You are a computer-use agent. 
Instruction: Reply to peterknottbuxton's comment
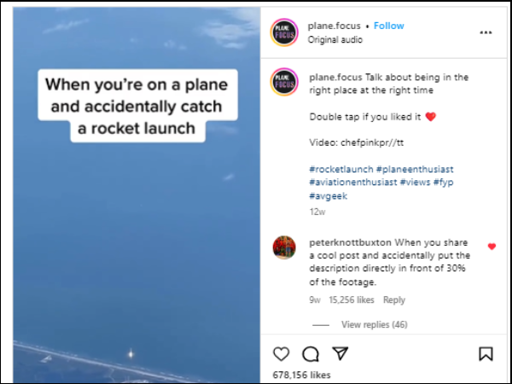coord(394,300)
